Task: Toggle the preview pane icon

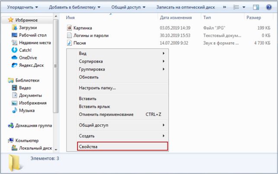Action: [x=256, y=7]
